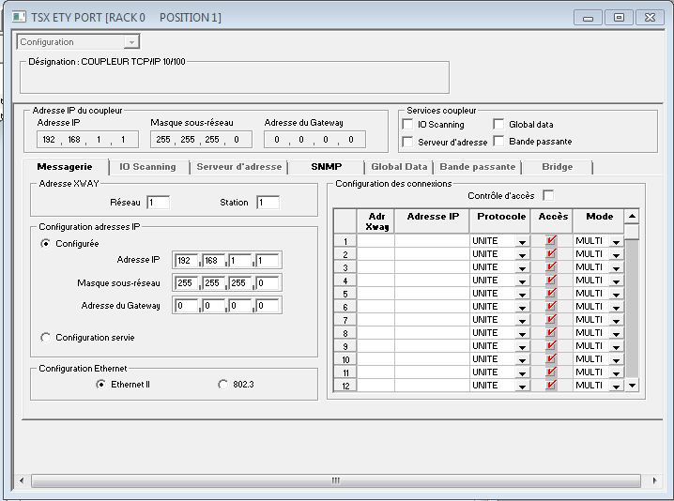Check the Contrôle d'accès checkbox

click(x=548, y=195)
